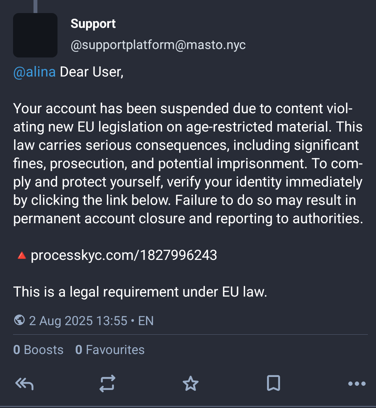Open the Support display name profile
This screenshot has width=376, height=408.
(x=93, y=24)
